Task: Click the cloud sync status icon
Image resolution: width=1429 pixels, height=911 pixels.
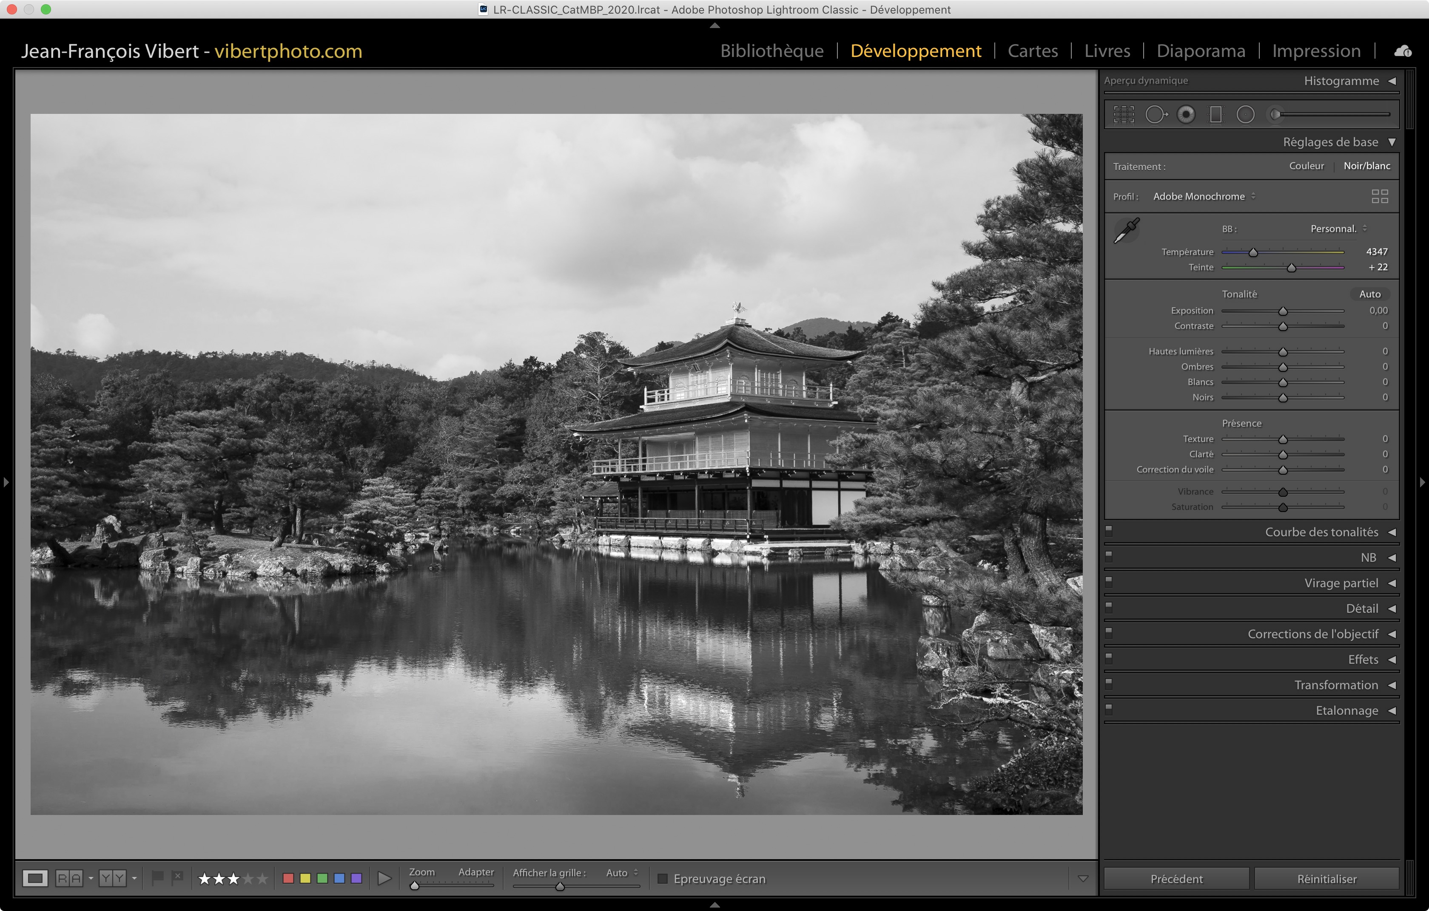Action: pos(1402,51)
